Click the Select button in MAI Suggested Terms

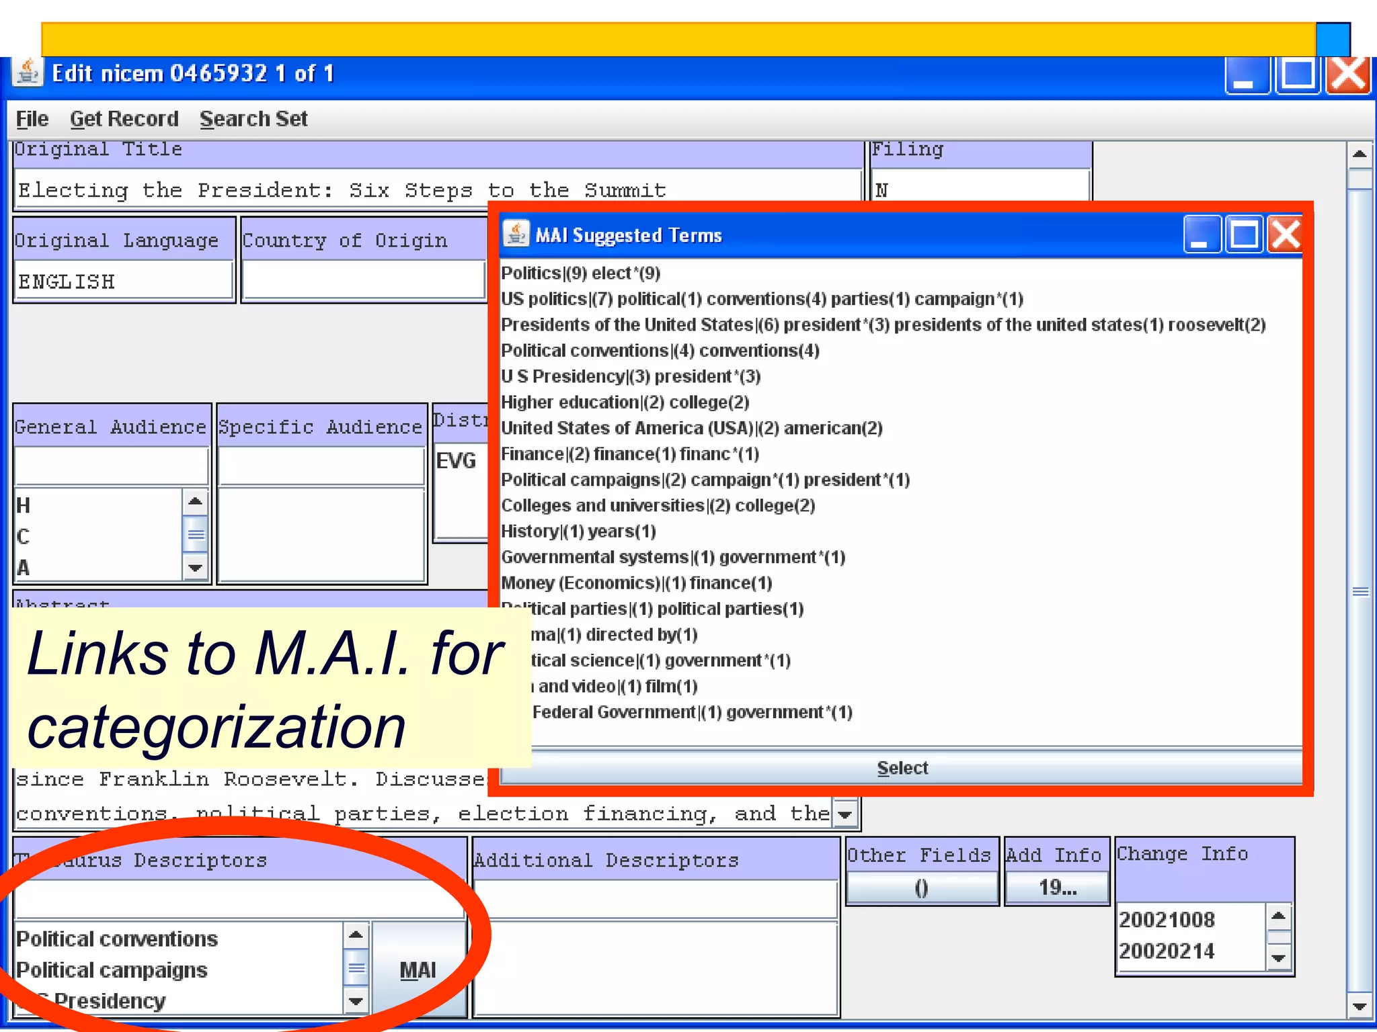pos(901,768)
